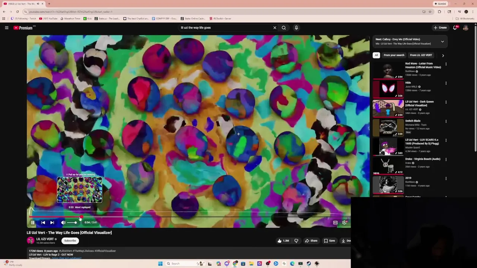
Task: Dislike the video
Action: (x=296, y=241)
